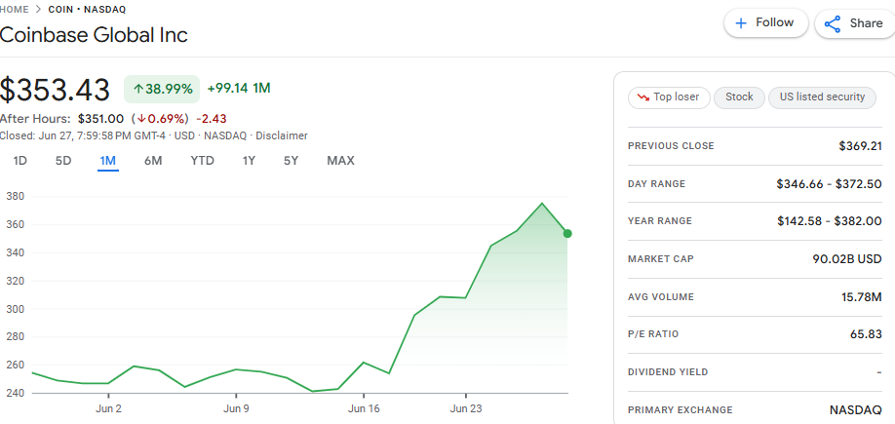
Task: Click the 380 y-axis label
Action: (15, 197)
